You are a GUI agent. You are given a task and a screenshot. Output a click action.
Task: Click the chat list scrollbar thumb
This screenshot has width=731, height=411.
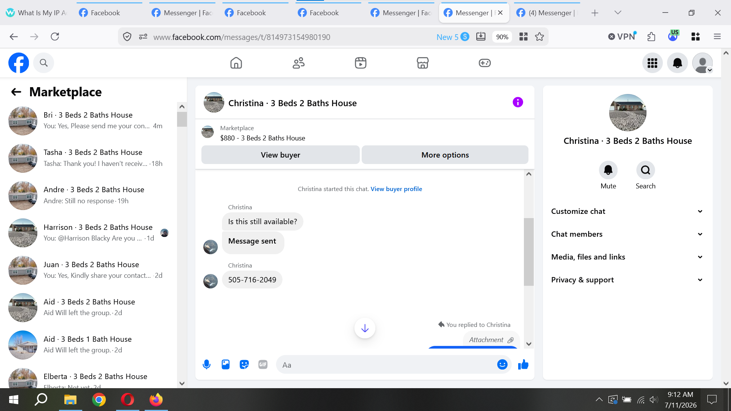point(182,119)
